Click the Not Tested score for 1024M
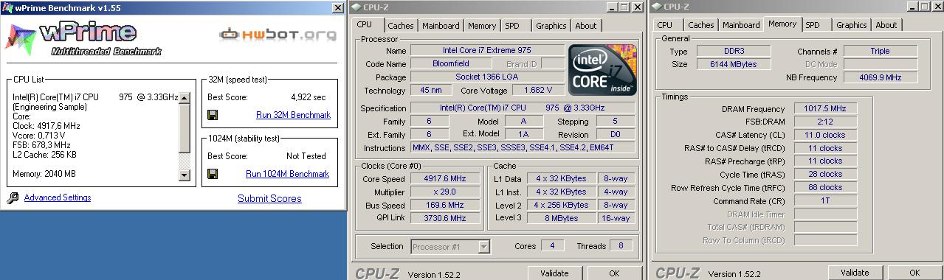The image size is (944, 280). [306, 156]
